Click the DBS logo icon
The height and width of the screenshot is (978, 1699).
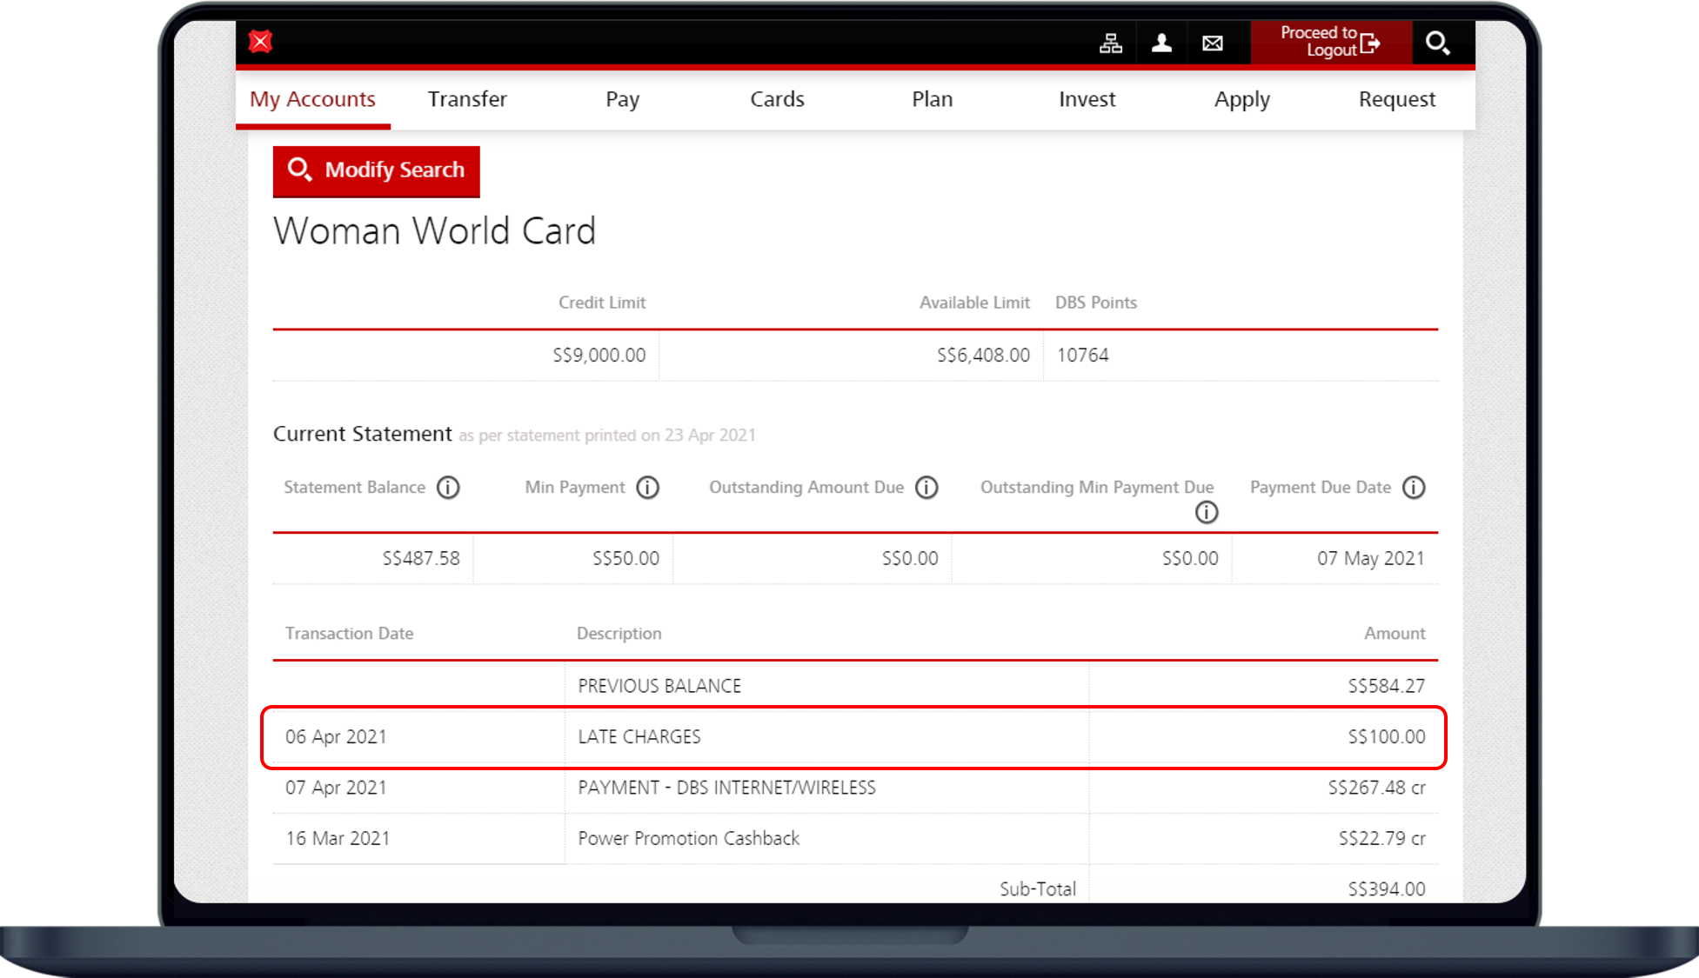(260, 41)
